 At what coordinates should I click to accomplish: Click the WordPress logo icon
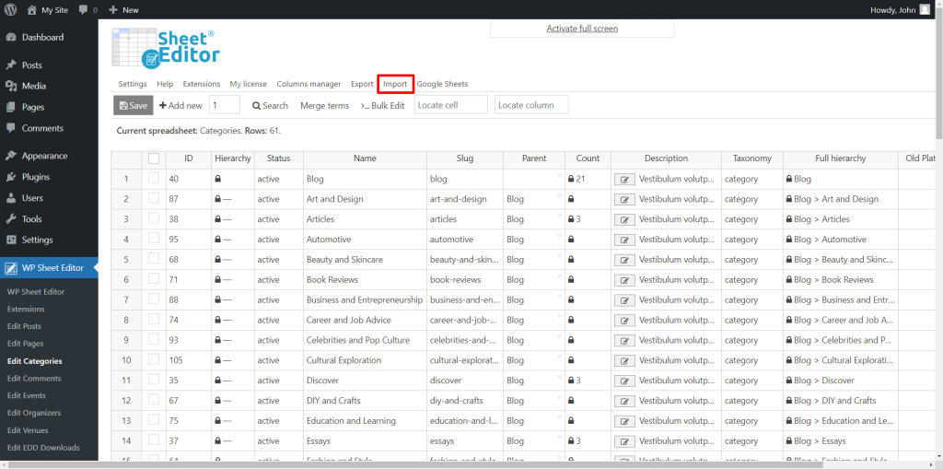point(11,9)
